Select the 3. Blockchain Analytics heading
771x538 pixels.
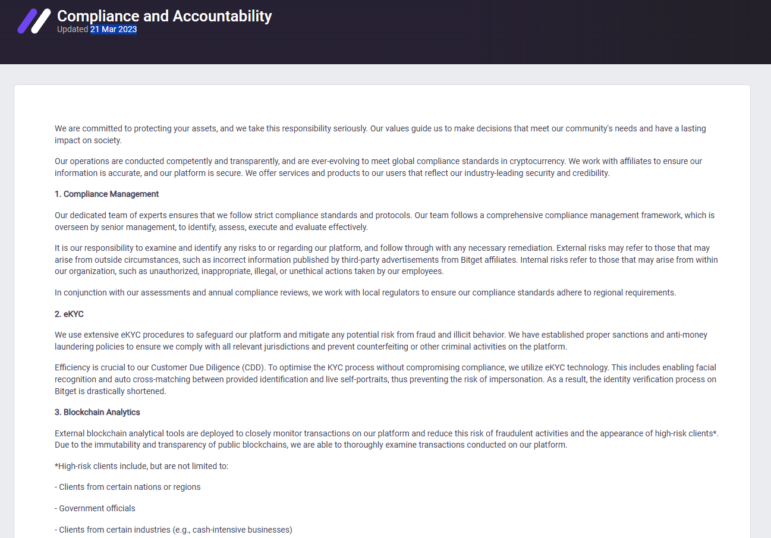tap(97, 412)
